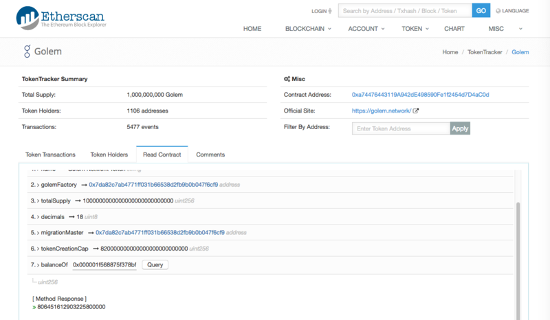550x320 pixels.
Task: Open the migrationMaster address link
Action: tap(160, 233)
